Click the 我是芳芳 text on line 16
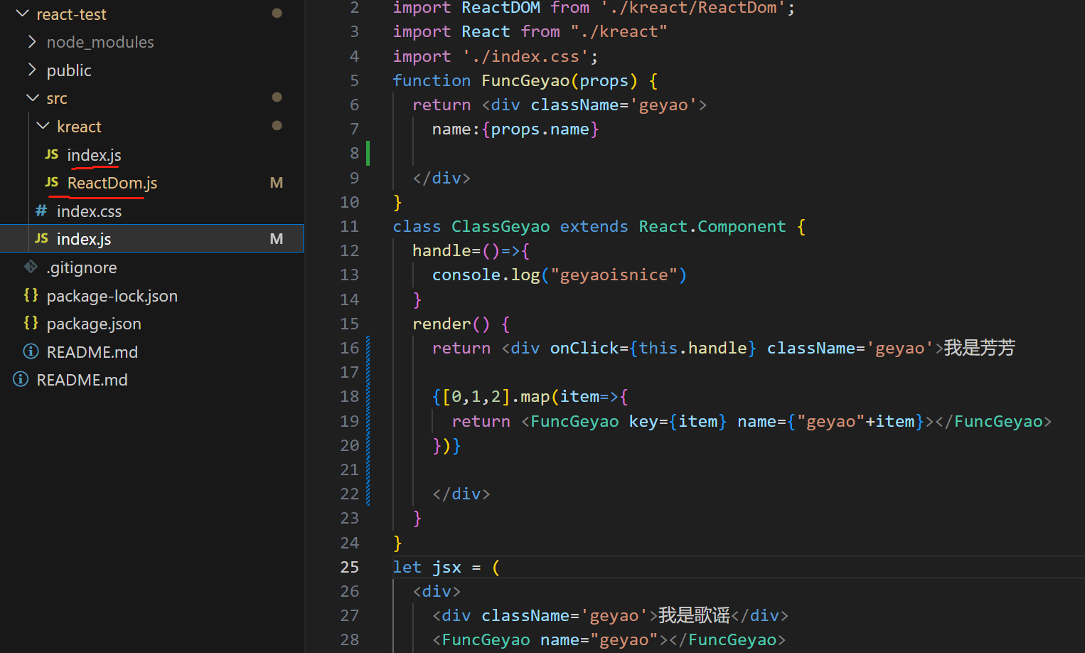1085x653 pixels. point(979,348)
